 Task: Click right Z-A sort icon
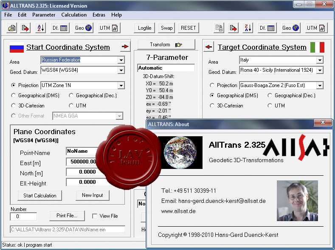point(248,28)
